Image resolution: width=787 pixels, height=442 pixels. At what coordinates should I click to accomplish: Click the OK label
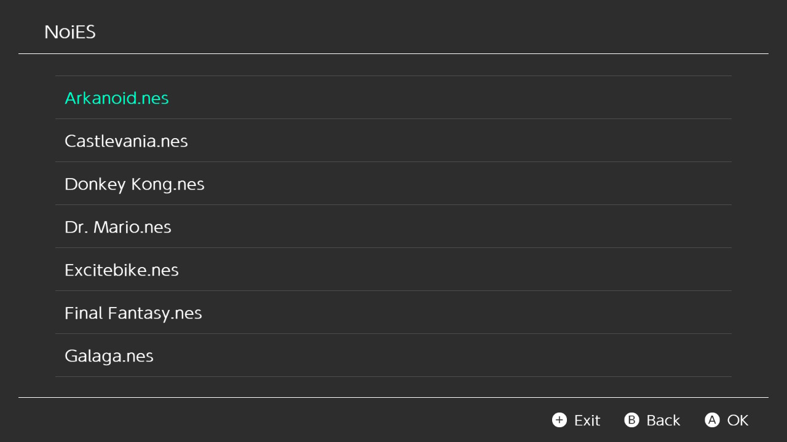click(738, 421)
